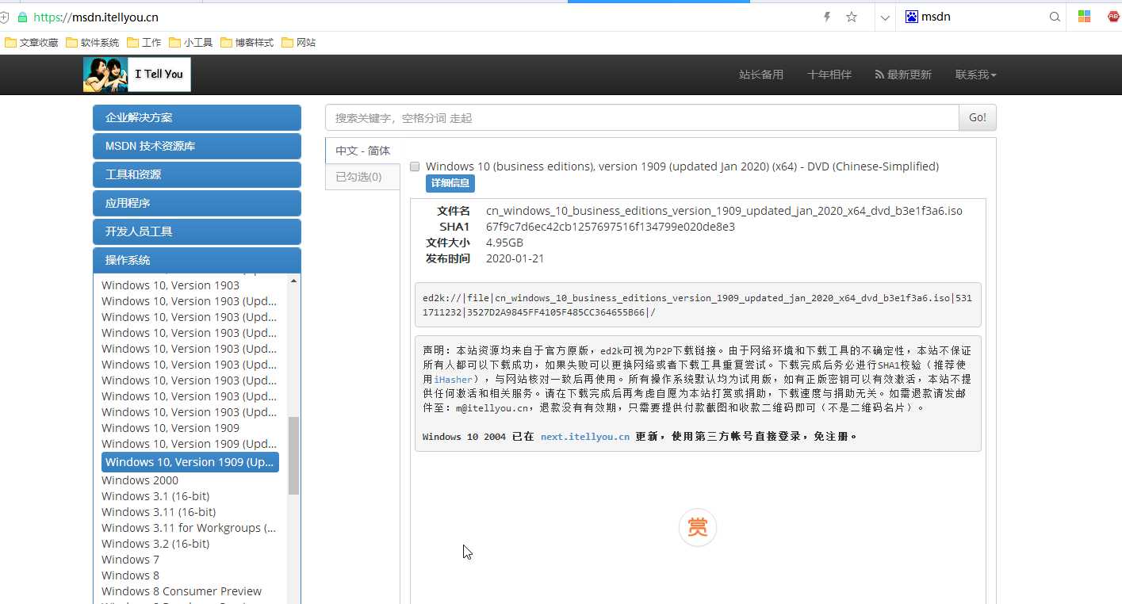Open the colorful grid extension icon
This screenshot has width=1122, height=604.
tap(1084, 17)
